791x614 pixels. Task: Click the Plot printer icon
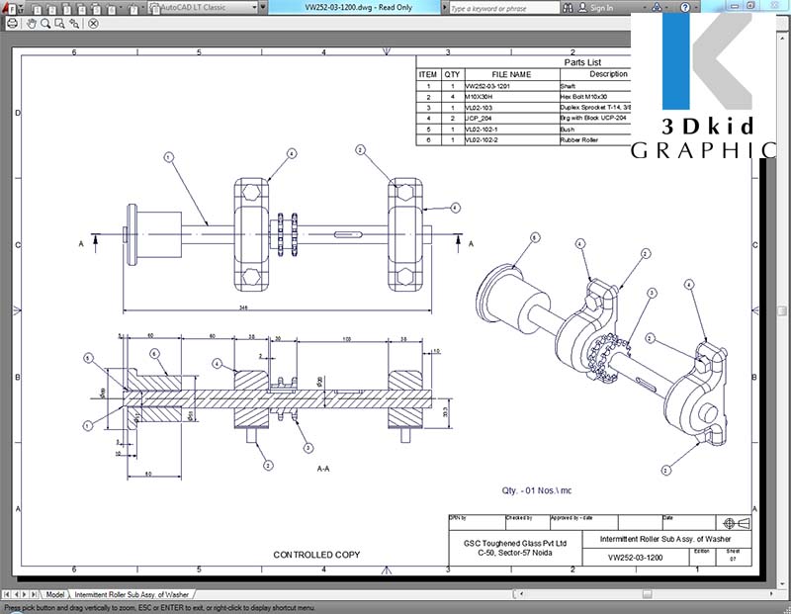coord(12,23)
